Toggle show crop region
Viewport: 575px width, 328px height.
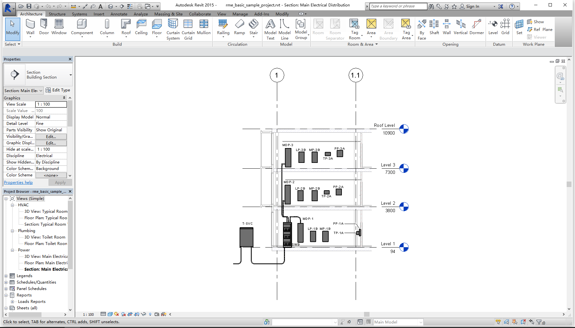coord(137,314)
